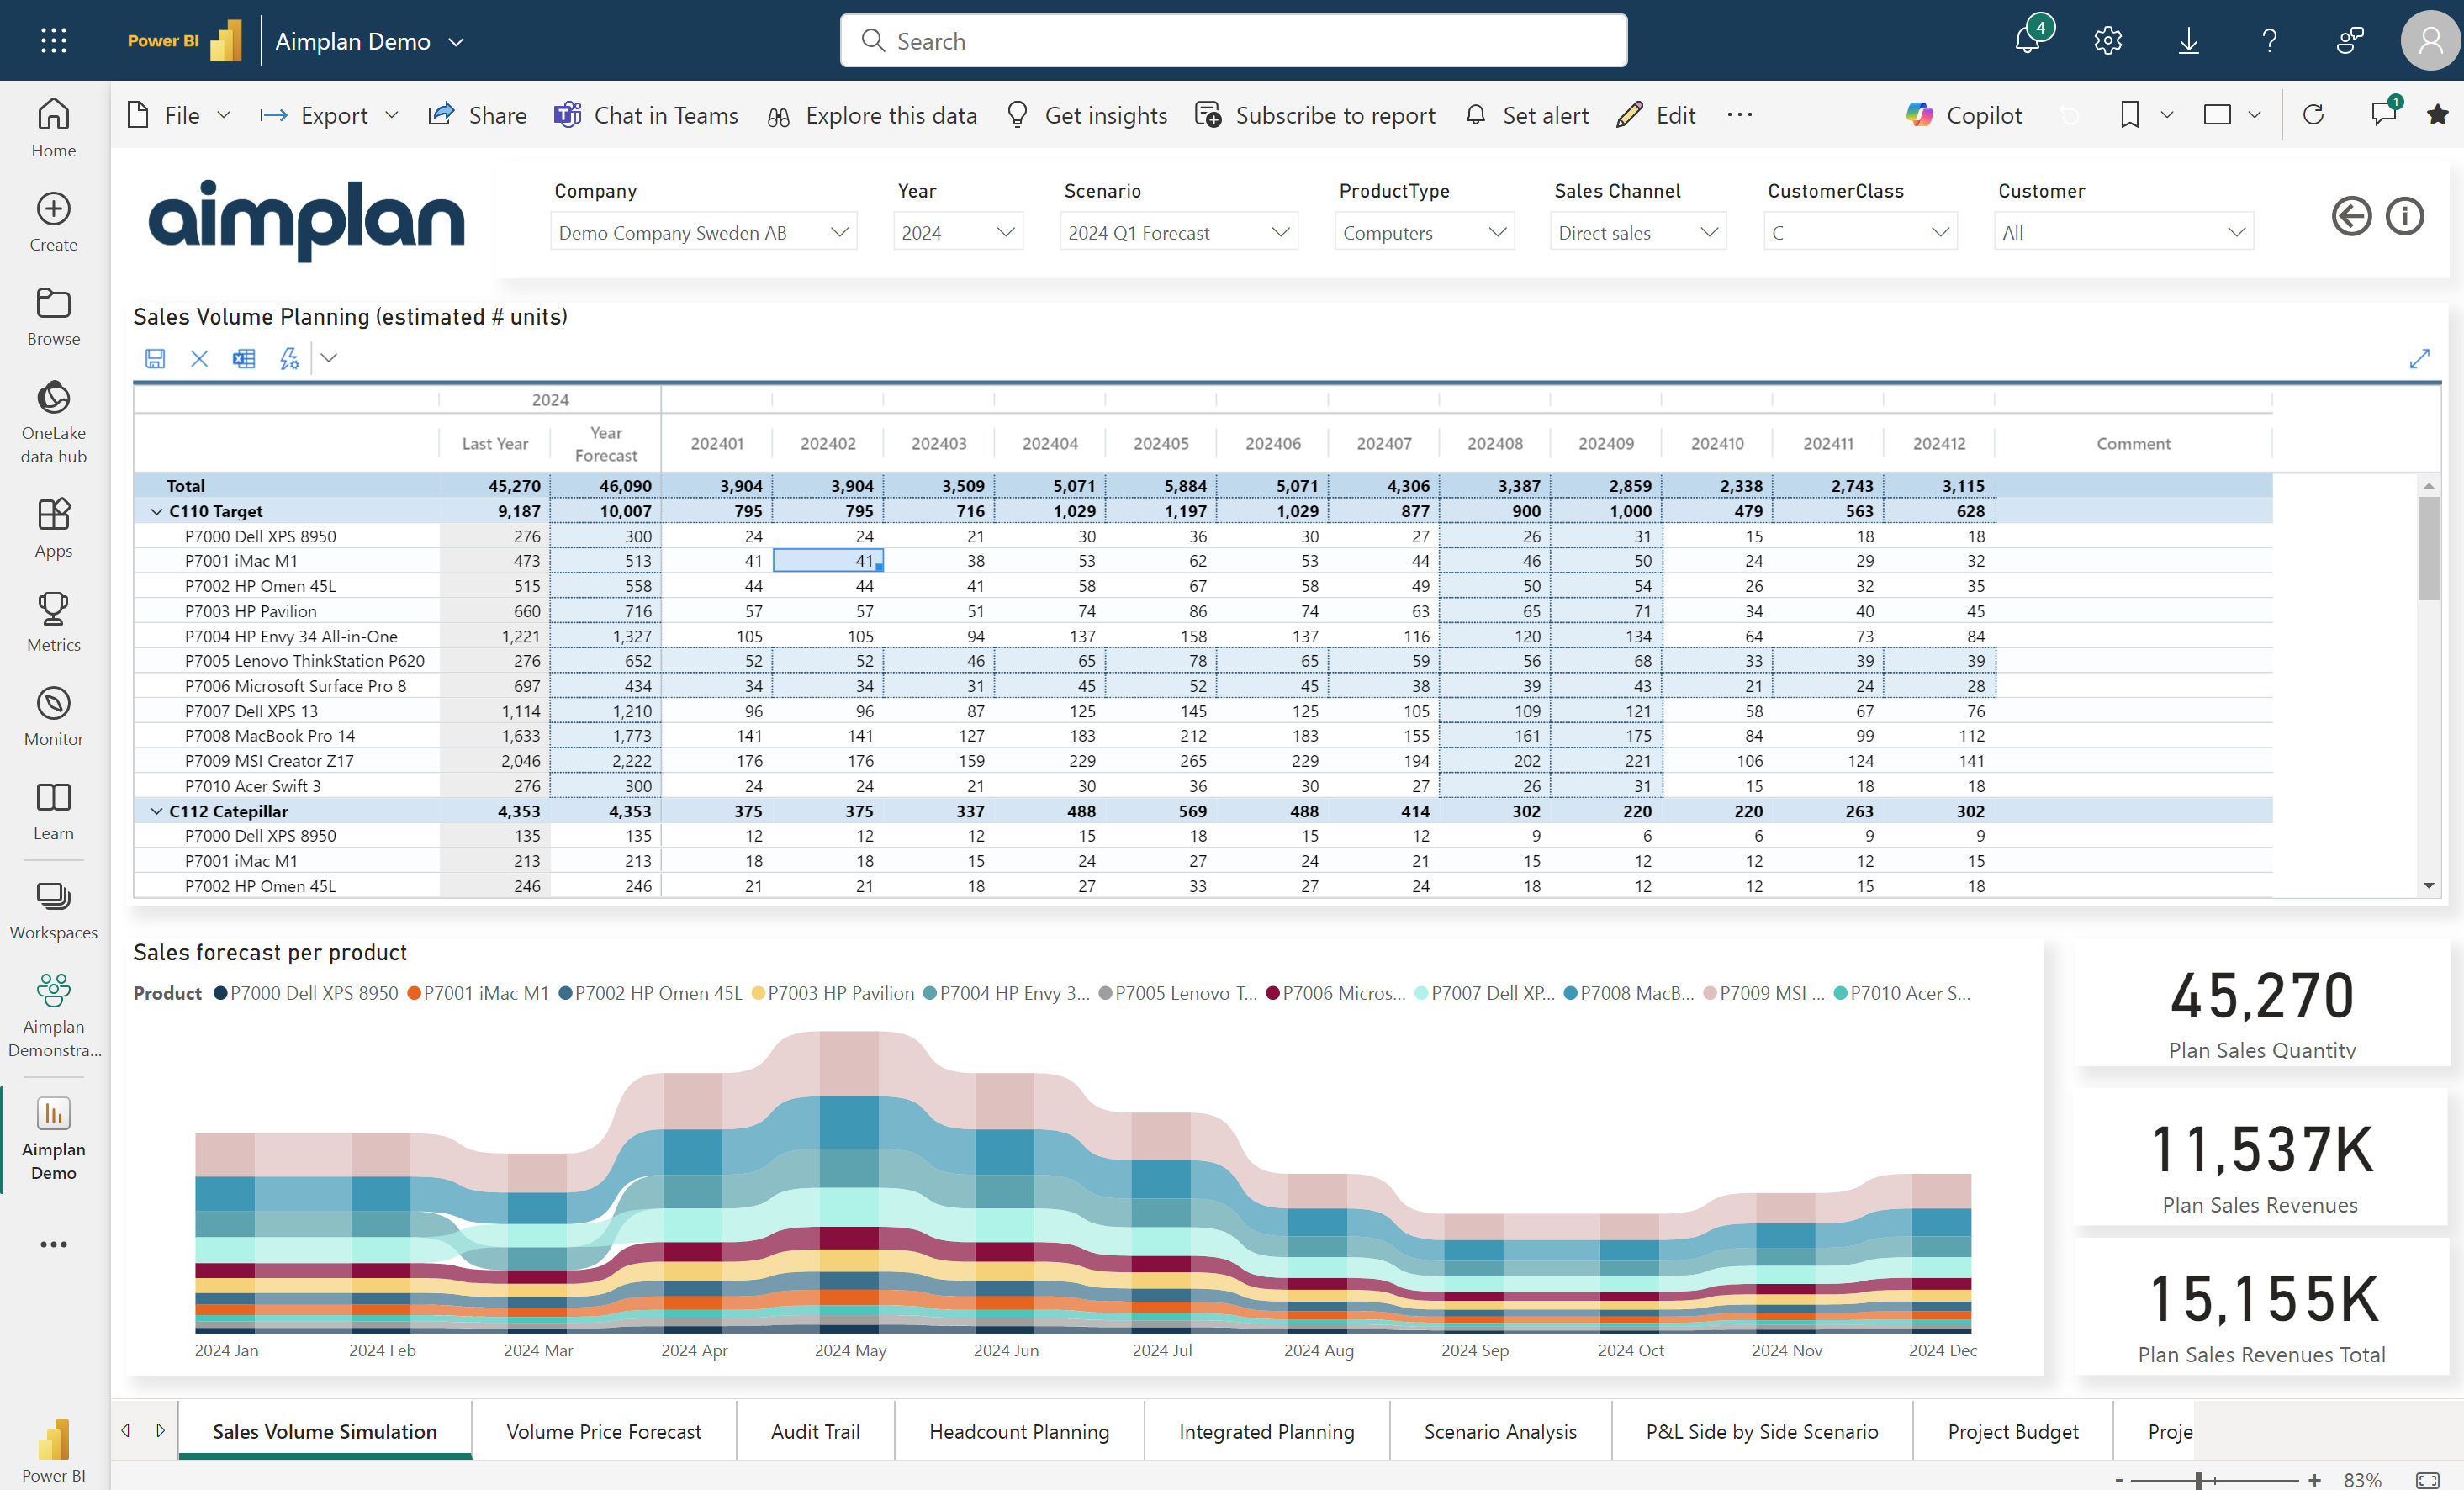Open Monitor in left sidebar
This screenshot has height=1490, width=2464.
coord(54,716)
